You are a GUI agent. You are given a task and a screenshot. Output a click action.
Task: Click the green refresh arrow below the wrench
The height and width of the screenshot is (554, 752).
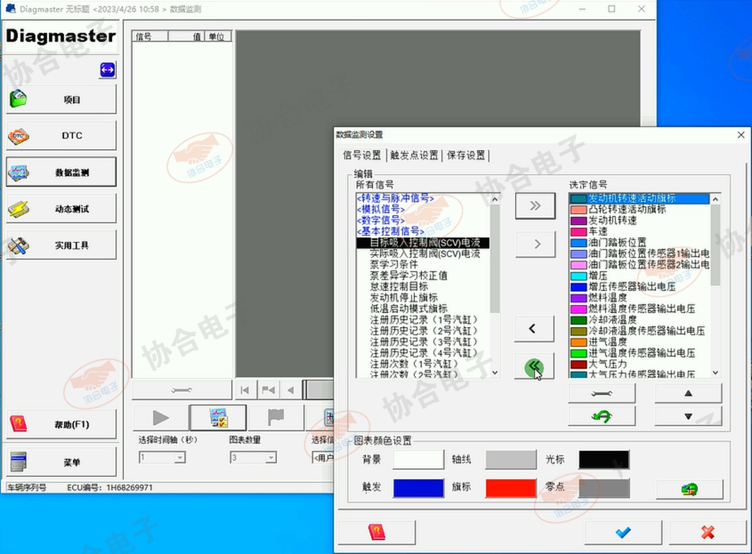(x=602, y=416)
